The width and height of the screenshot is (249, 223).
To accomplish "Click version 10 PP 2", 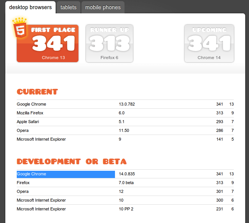I will click(126, 209).
